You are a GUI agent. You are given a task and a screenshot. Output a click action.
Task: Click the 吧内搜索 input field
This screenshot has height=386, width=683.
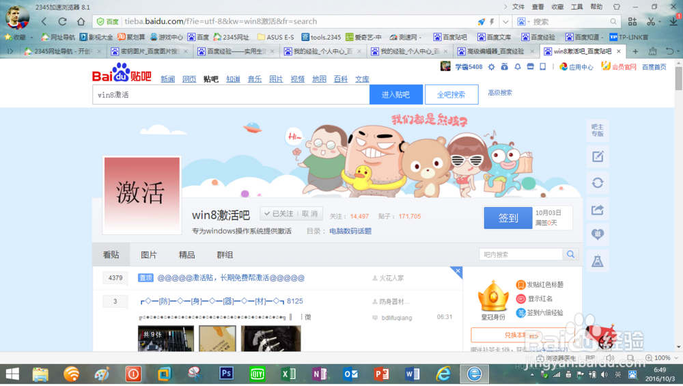(x=520, y=254)
